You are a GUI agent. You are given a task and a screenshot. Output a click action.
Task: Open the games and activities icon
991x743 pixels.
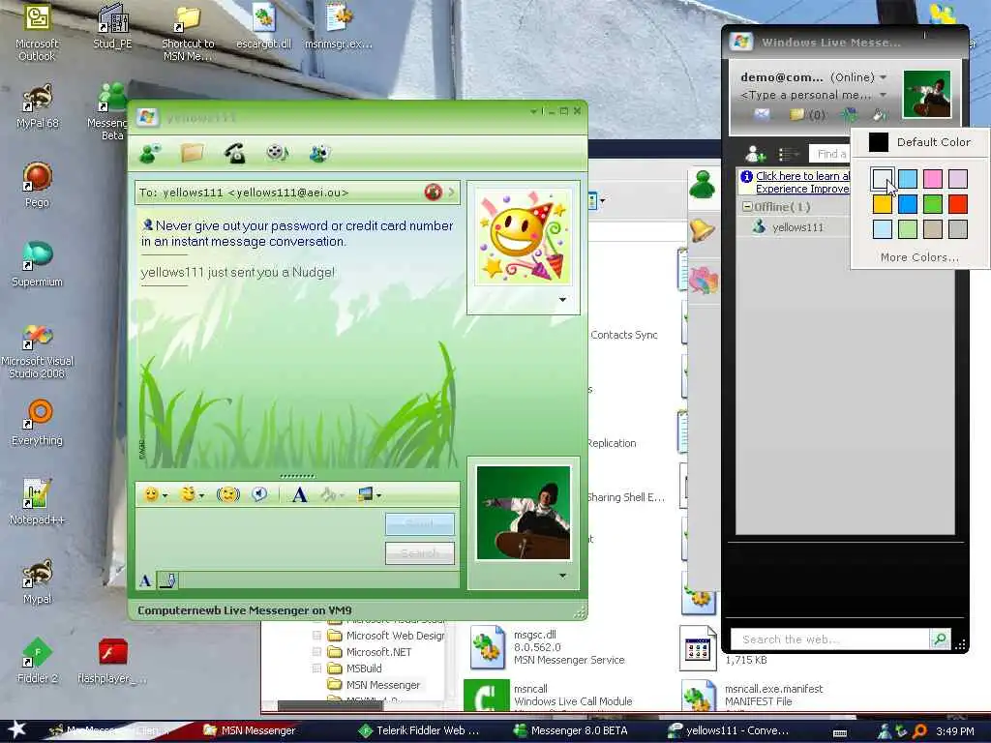click(x=319, y=153)
